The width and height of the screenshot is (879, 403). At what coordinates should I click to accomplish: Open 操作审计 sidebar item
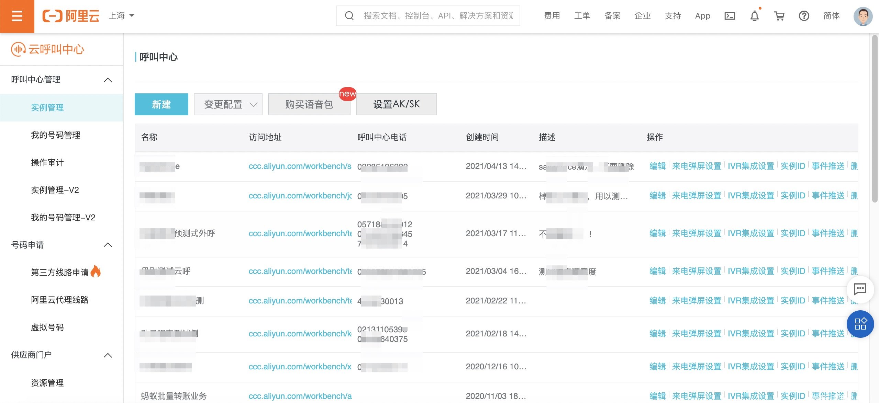pos(47,163)
